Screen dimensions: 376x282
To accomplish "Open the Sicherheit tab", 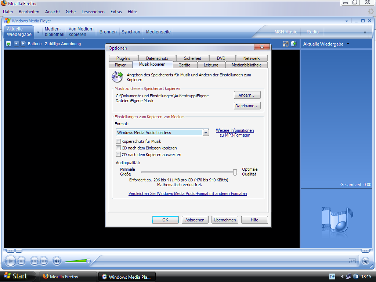I will [192, 58].
